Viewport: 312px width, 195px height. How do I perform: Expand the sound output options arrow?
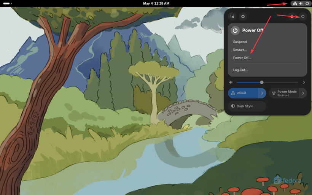(304, 82)
